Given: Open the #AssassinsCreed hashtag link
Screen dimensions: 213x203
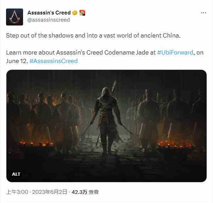Looking at the screenshot, I should 54,61.
